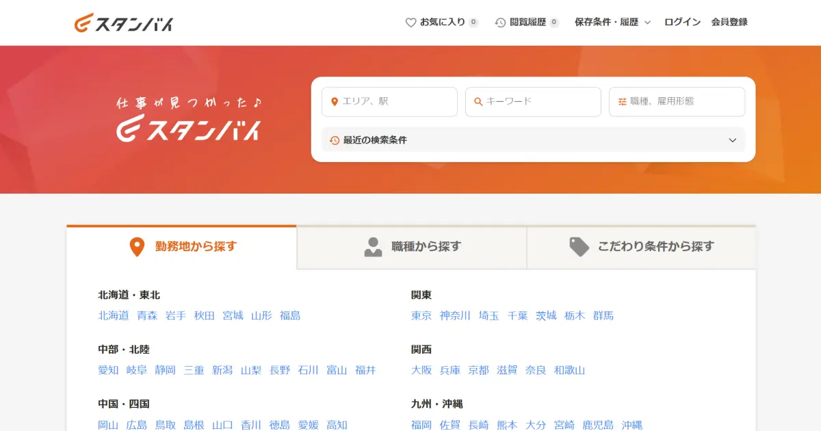Open jobs in 北海道 prefecture

[x=114, y=316]
